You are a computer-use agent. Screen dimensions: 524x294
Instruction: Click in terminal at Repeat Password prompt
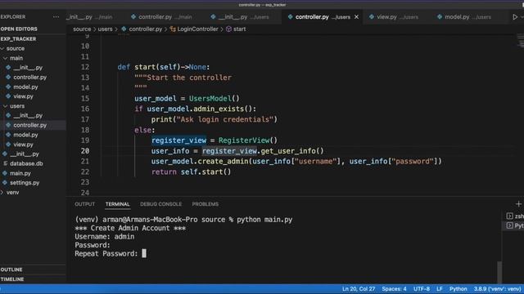coord(144,254)
